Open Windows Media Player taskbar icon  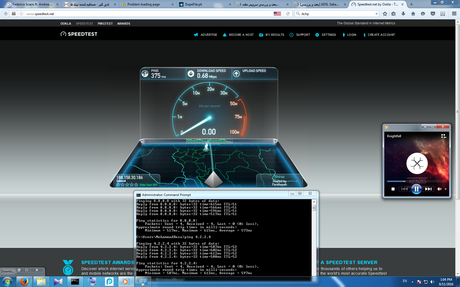tap(126, 282)
